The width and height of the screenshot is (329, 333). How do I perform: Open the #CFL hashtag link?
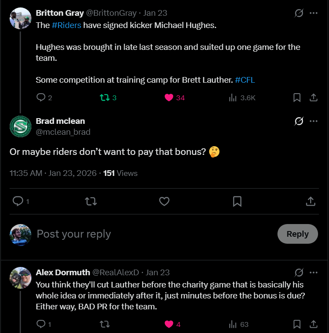[244, 80]
